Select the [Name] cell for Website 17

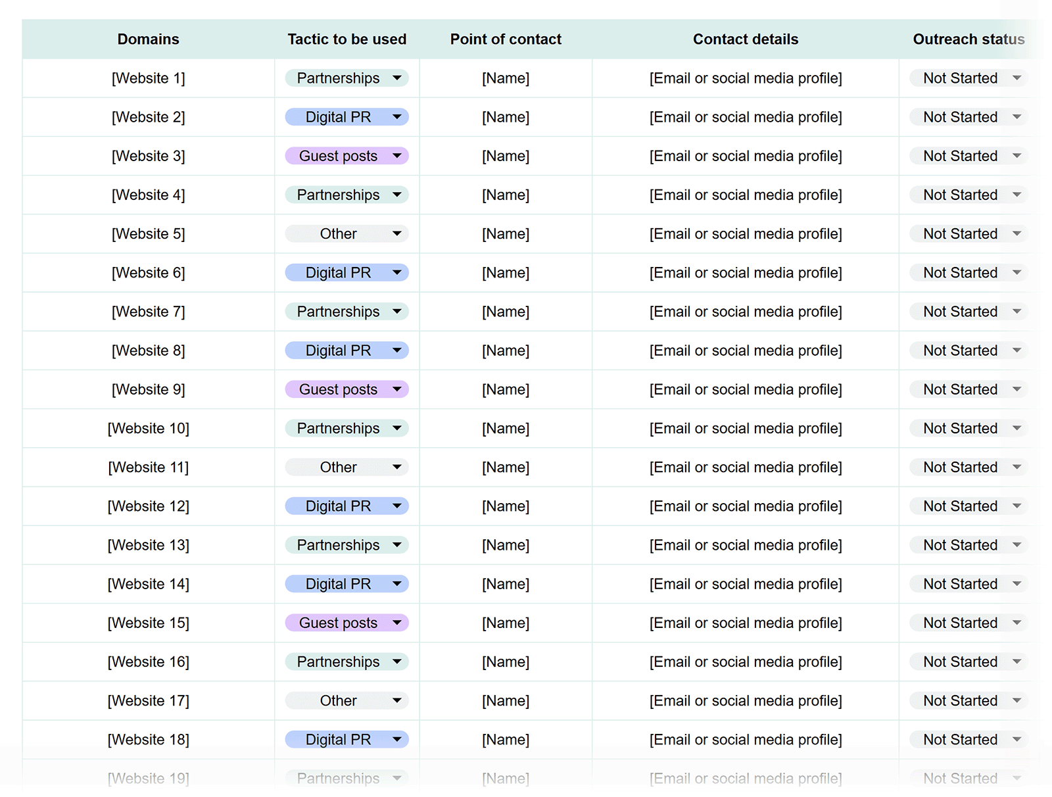click(x=506, y=700)
